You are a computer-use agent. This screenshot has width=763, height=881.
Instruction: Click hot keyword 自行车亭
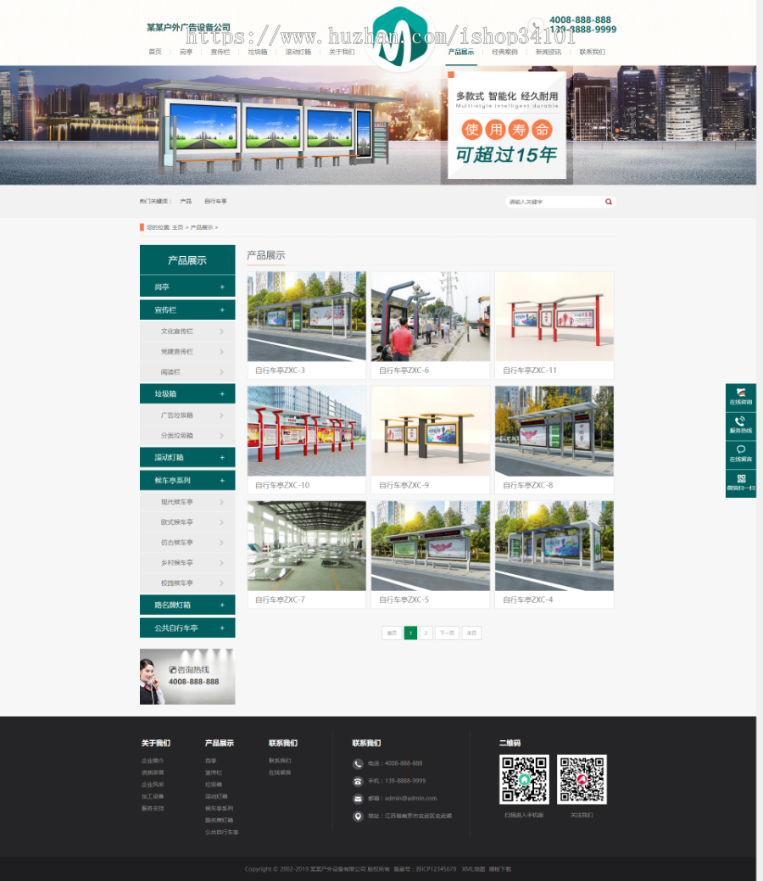(x=215, y=201)
